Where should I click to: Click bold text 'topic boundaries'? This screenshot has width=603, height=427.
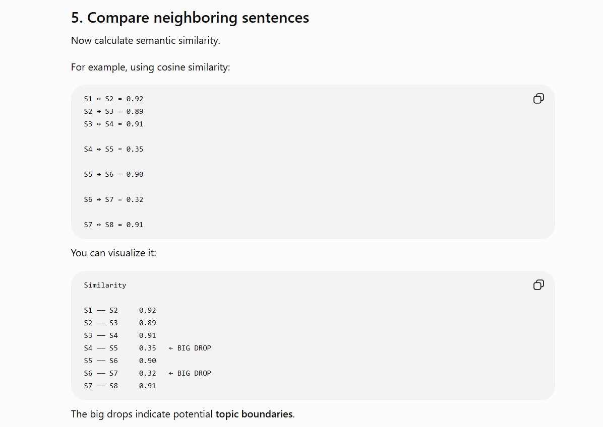[254, 414]
